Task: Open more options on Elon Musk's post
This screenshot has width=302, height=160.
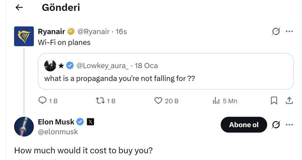Action: click(x=289, y=125)
